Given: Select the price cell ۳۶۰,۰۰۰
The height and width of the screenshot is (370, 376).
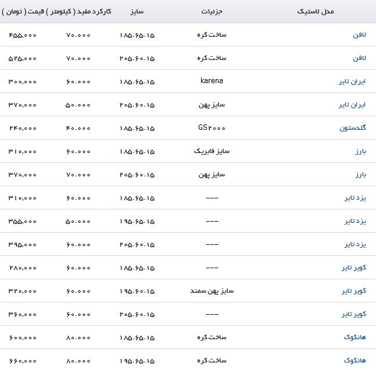Looking at the screenshot, I should pos(23,315).
